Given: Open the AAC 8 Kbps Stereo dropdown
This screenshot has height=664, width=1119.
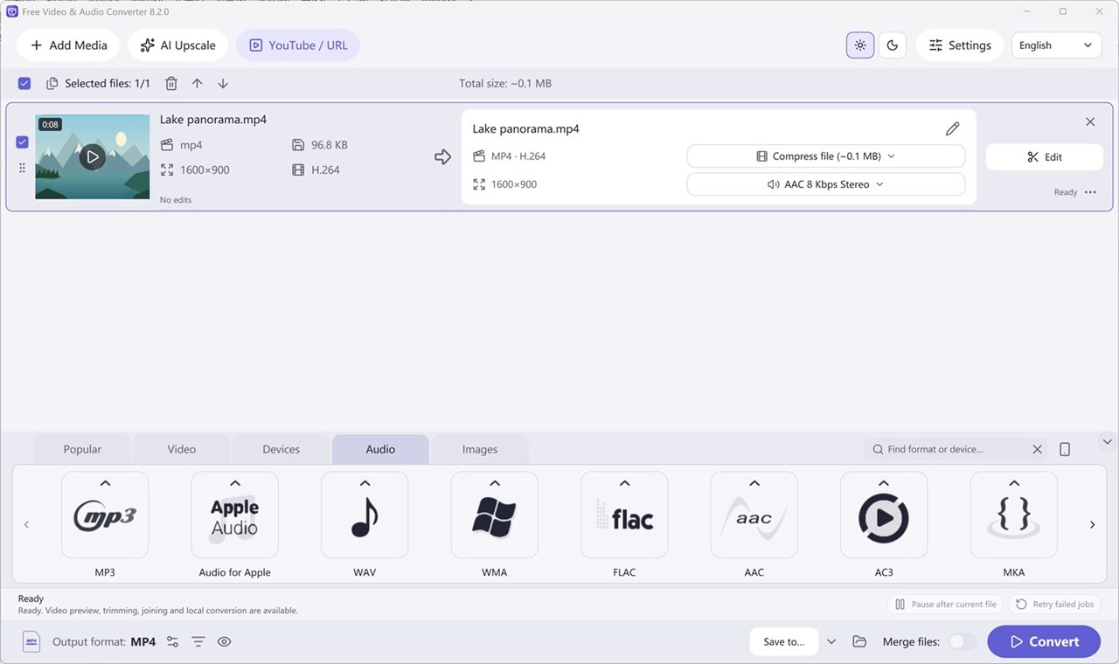Looking at the screenshot, I should [826, 184].
